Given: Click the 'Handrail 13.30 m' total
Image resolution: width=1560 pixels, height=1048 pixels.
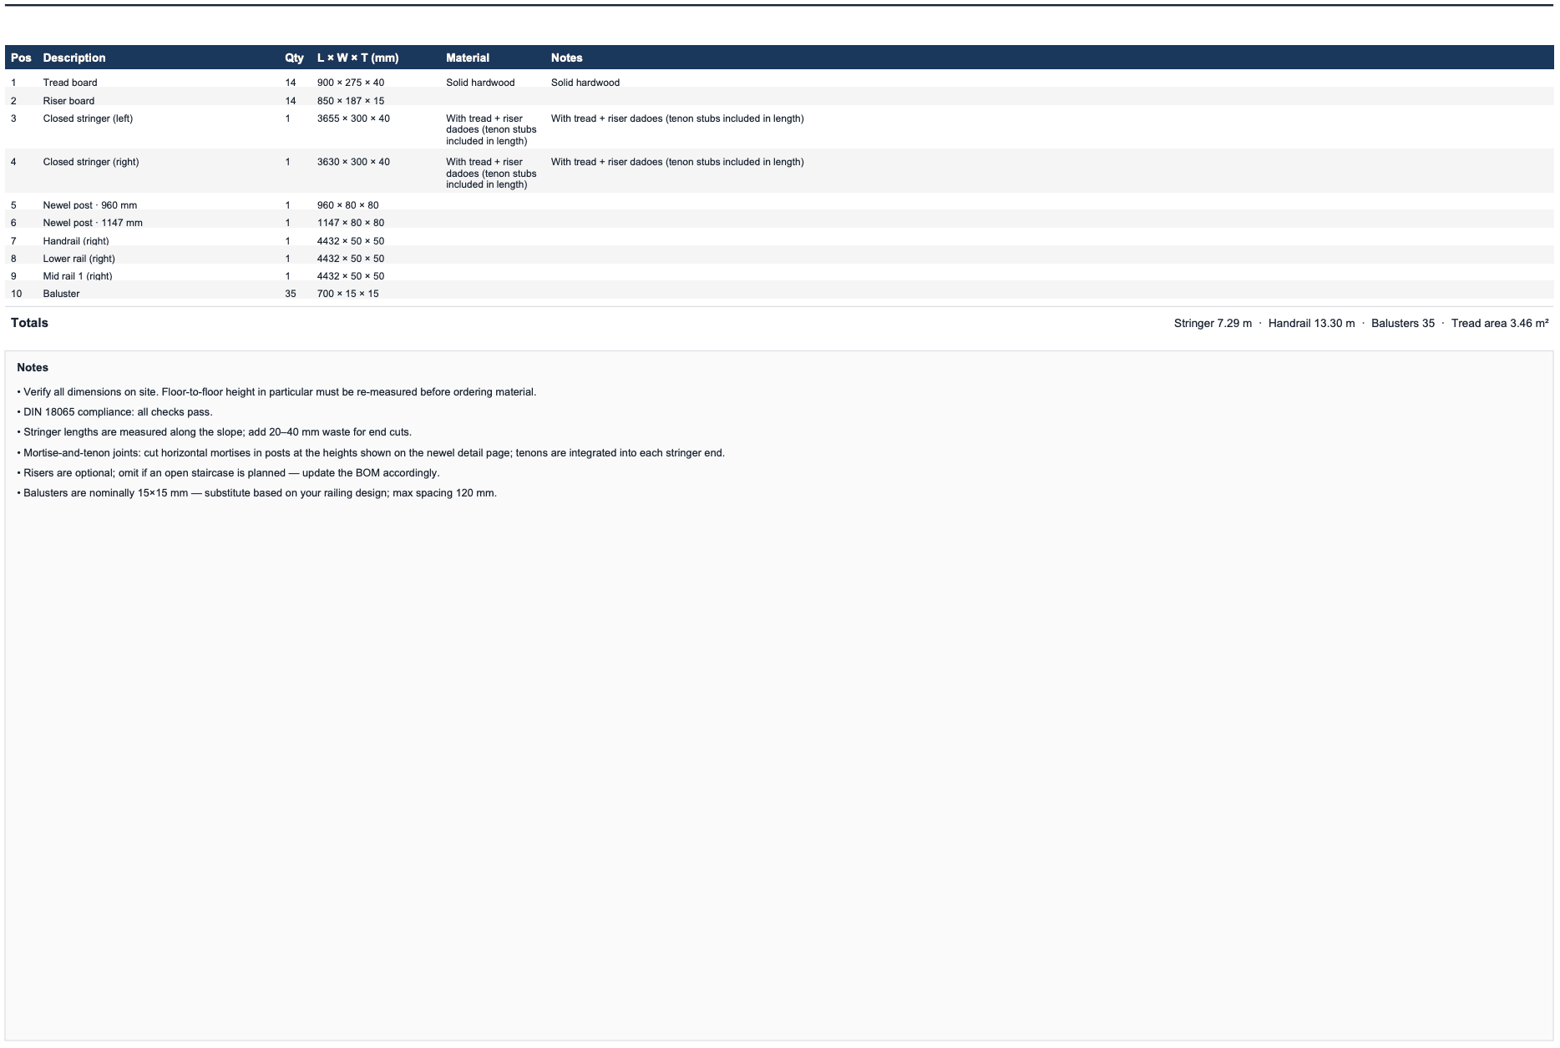Looking at the screenshot, I should [1311, 324].
